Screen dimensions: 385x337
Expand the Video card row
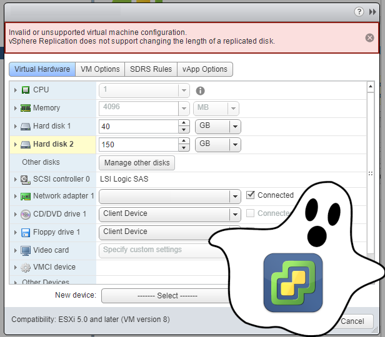(x=16, y=250)
